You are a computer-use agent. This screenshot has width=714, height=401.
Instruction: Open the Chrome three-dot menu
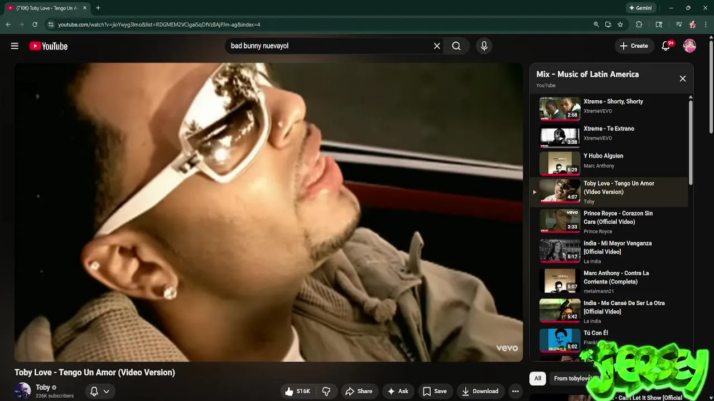[706, 25]
